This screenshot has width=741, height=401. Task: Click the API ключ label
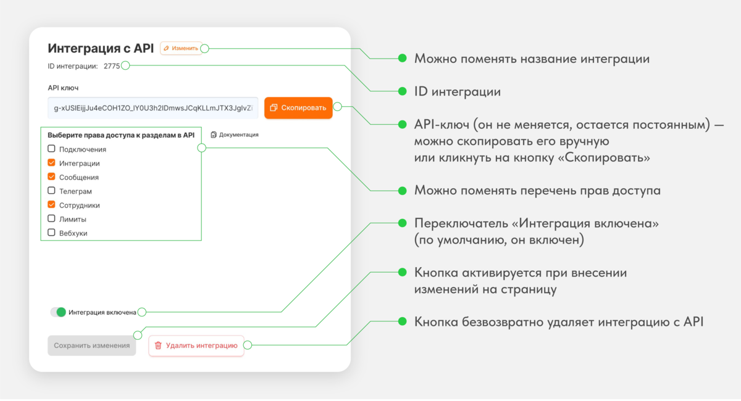point(63,88)
